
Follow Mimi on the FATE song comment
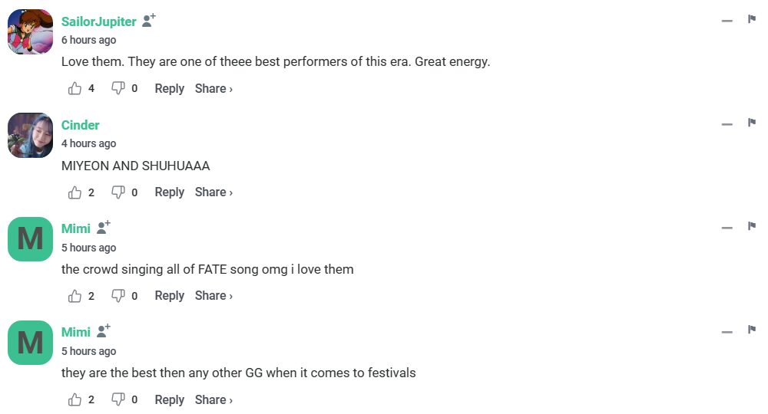[x=104, y=228]
